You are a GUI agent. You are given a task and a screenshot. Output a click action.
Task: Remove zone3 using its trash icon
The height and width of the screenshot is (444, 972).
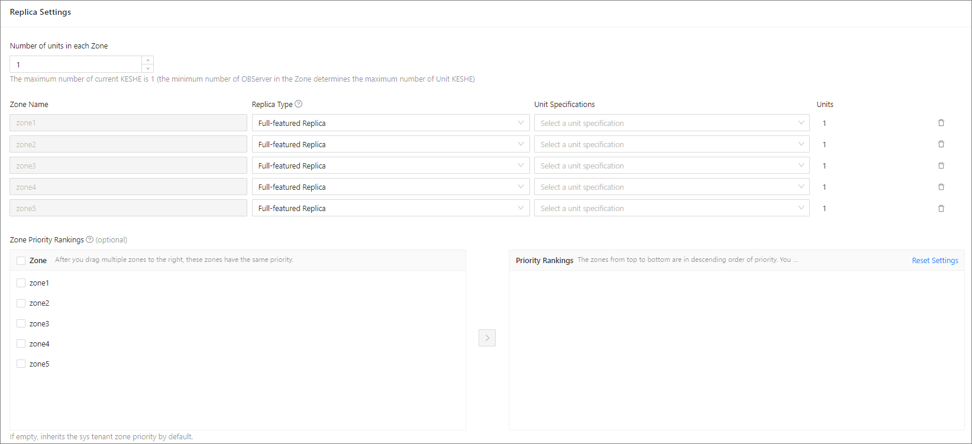tap(941, 166)
